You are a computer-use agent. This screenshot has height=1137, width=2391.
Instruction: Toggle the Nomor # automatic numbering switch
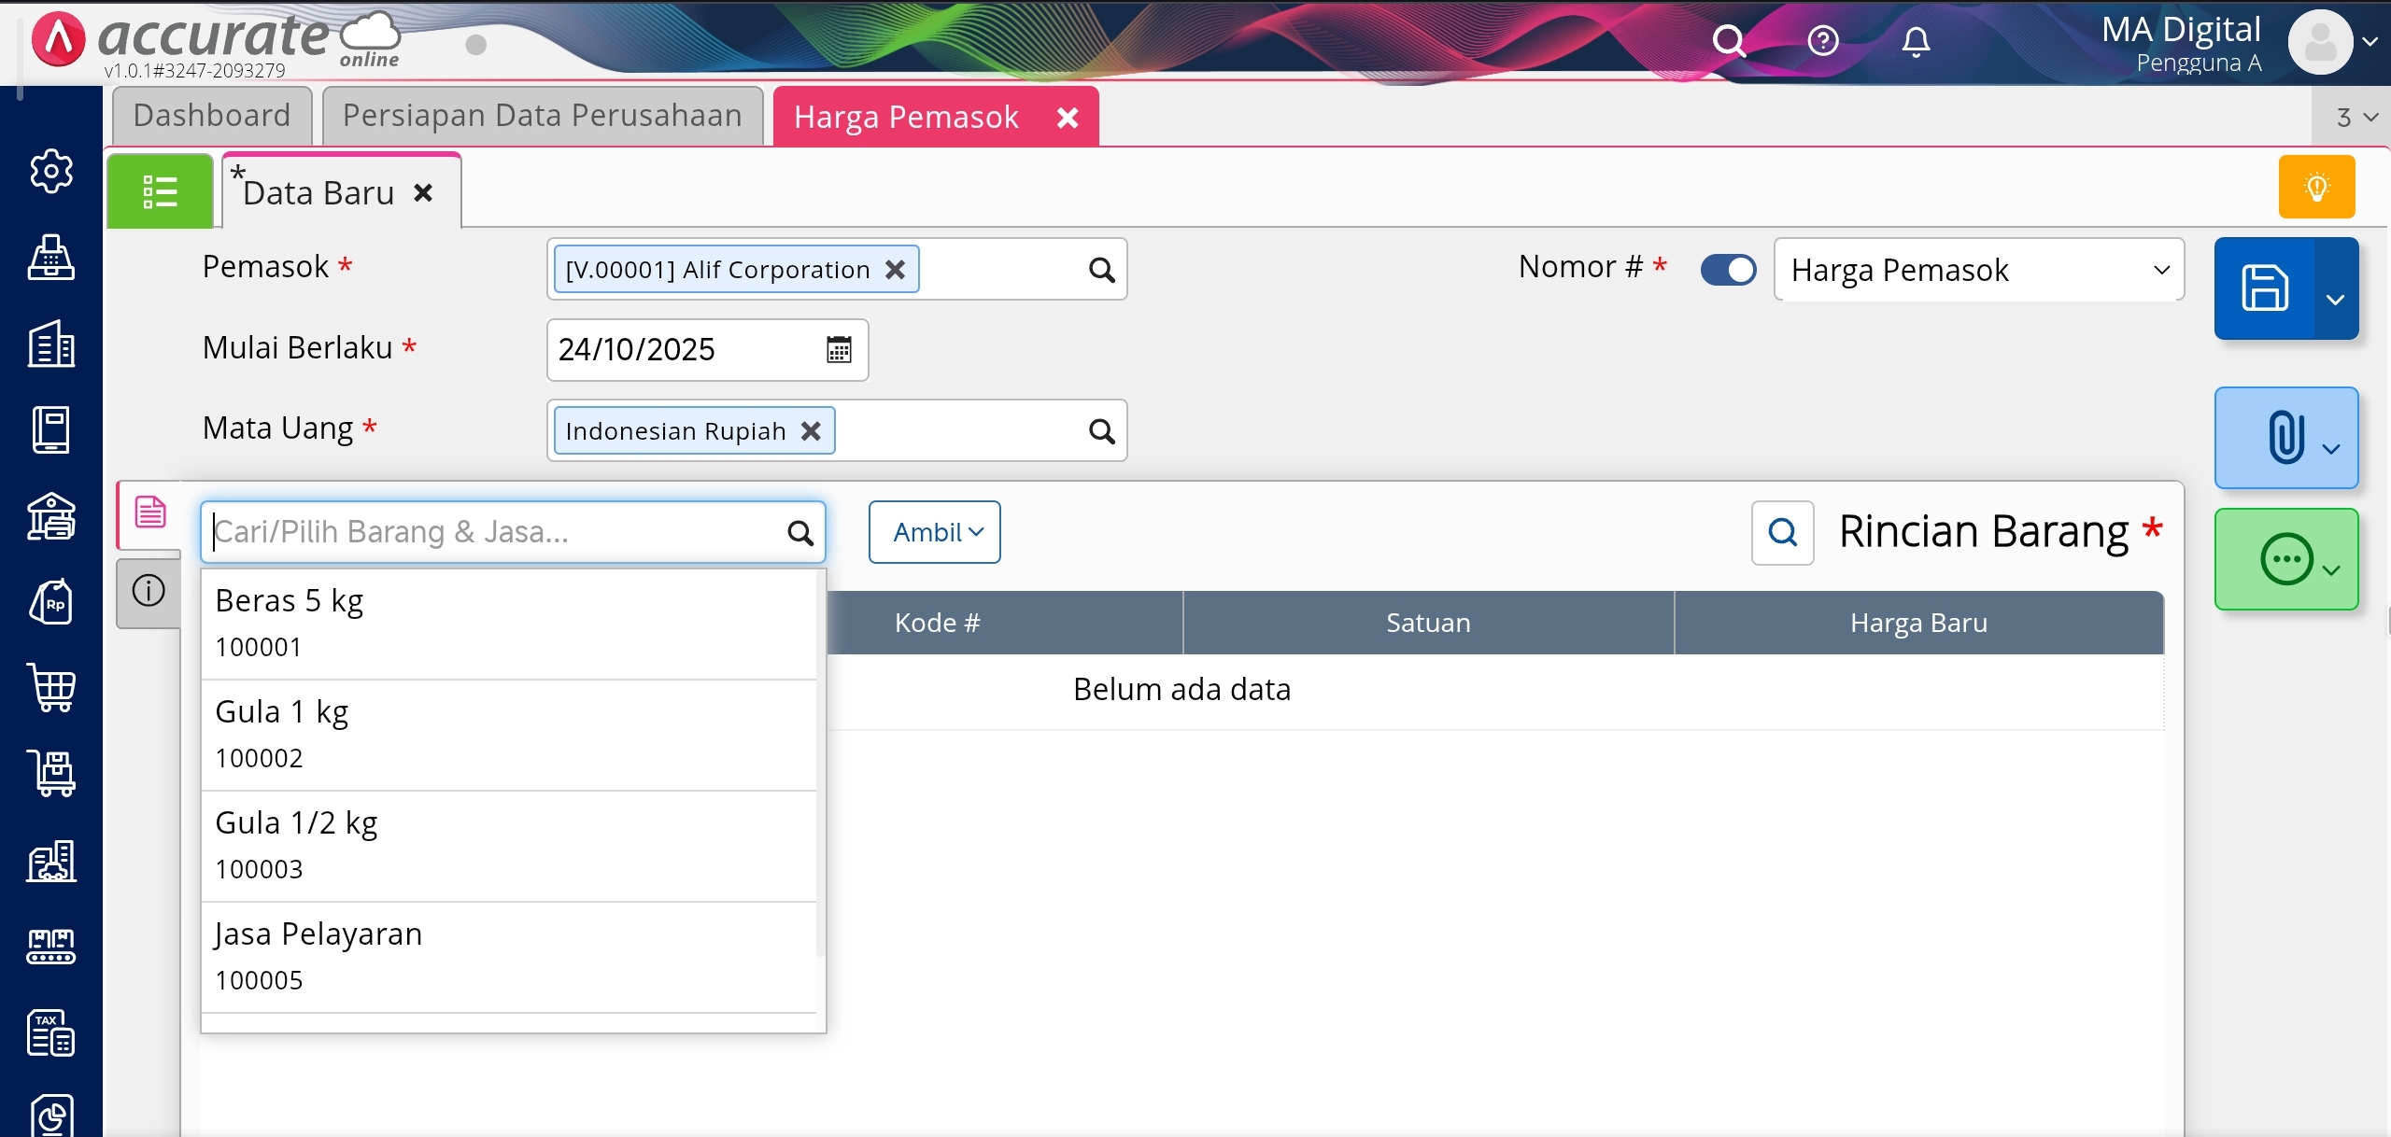1728,270
